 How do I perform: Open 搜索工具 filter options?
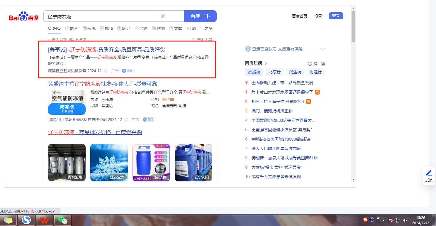point(202,40)
